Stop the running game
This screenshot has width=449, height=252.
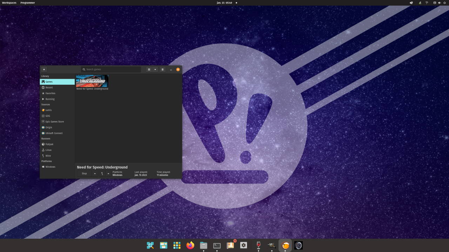tap(84, 173)
